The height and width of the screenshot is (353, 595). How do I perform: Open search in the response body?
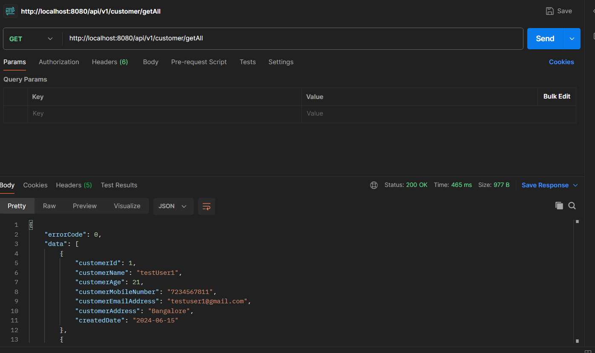[572, 206]
